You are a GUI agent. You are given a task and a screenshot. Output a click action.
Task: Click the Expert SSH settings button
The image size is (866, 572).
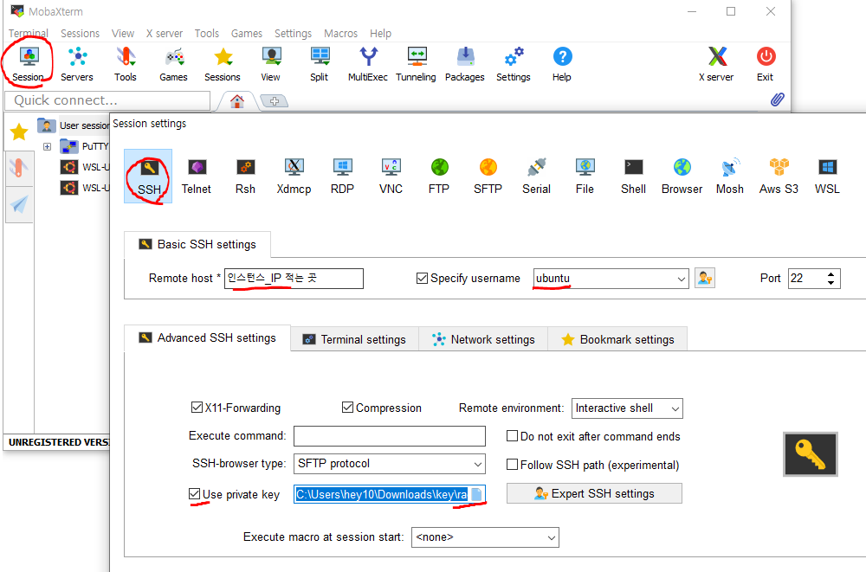(594, 493)
